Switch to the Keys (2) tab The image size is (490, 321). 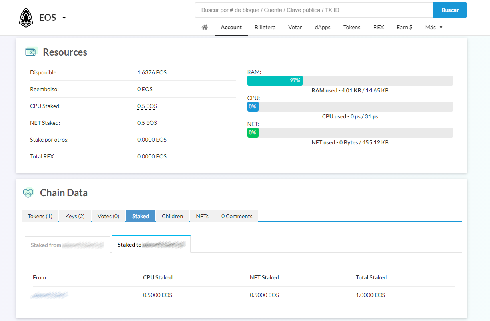[x=75, y=216]
